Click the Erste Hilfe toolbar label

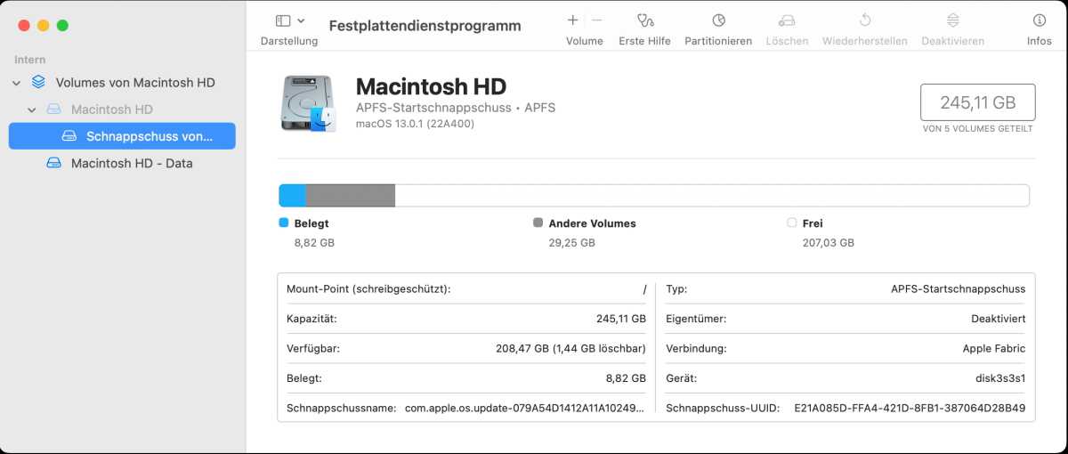645,41
